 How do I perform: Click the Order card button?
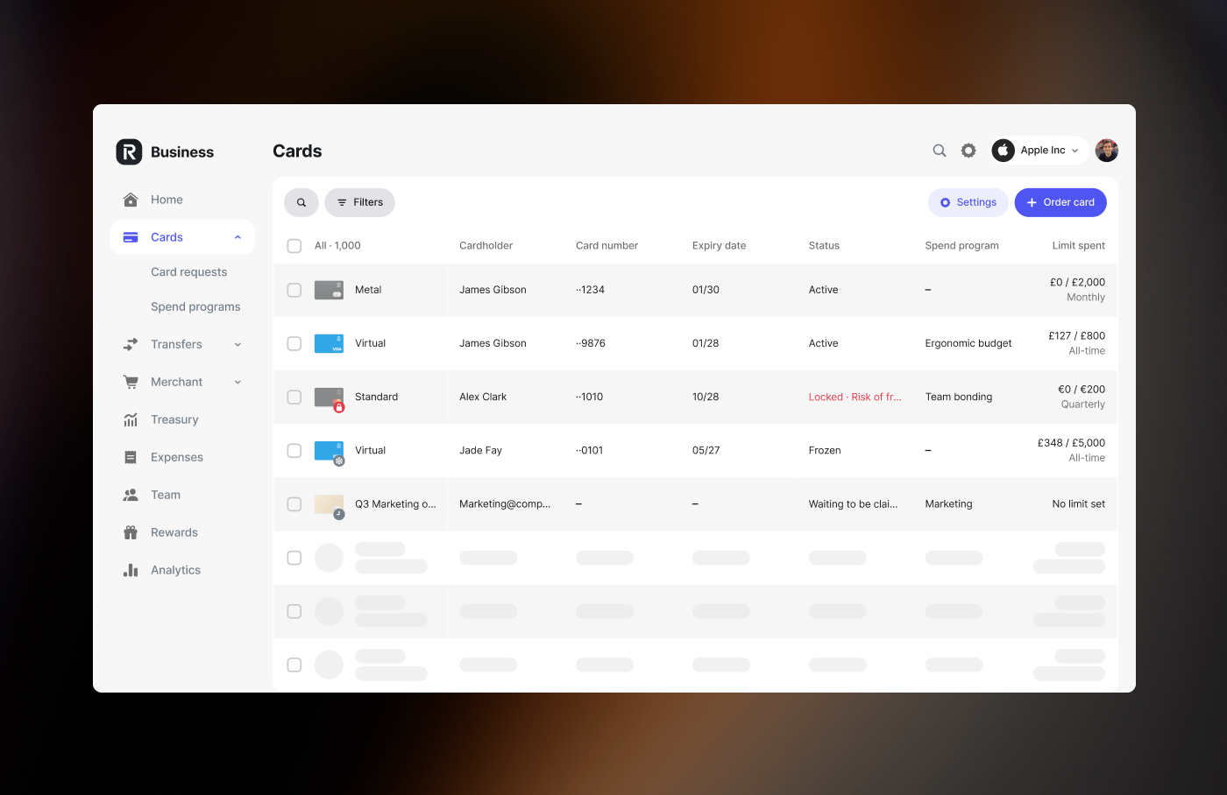1060,202
